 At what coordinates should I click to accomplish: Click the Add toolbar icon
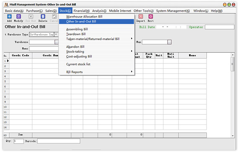click(x=9, y=17)
